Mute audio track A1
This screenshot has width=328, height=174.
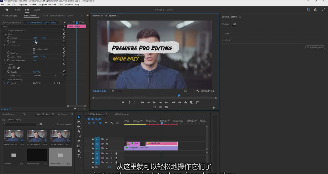(x=107, y=153)
